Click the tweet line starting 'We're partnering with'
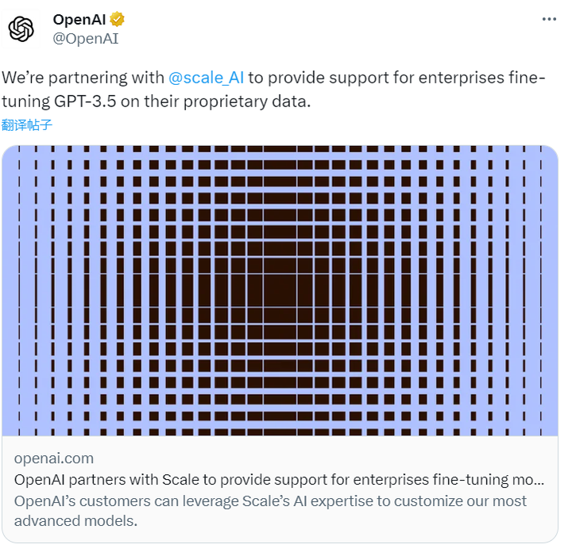Image resolution: width=572 pixels, height=556 pixels. tap(273, 78)
